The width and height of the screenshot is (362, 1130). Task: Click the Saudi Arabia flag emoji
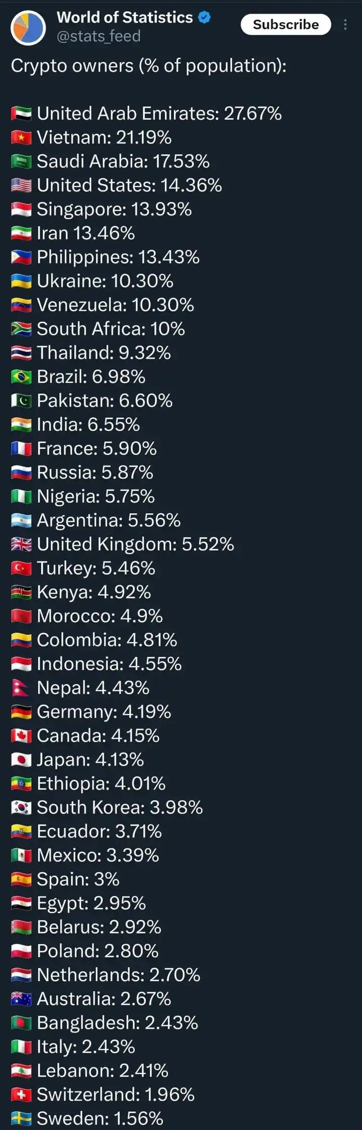(x=22, y=162)
